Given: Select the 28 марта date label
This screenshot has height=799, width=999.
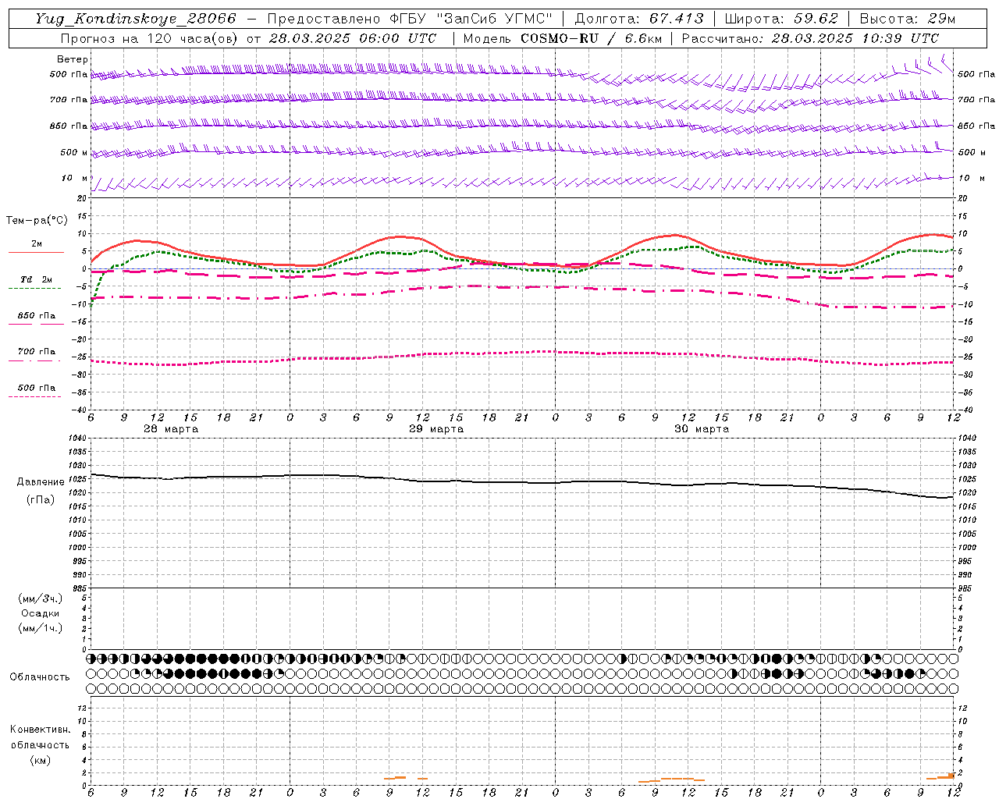Looking at the screenshot, I should point(171,429).
